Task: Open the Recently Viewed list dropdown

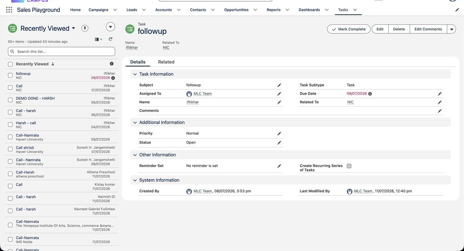Action: pyautogui.click(x=74, y=28)
